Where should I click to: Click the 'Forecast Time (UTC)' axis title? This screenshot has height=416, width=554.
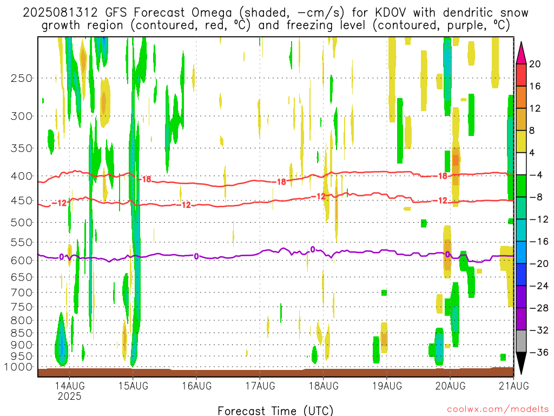[x=275, y=411]
